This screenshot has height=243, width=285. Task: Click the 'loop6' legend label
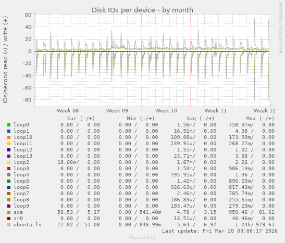[21, 187]
